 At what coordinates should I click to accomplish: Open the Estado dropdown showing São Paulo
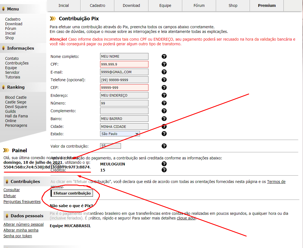click(120, 134)
